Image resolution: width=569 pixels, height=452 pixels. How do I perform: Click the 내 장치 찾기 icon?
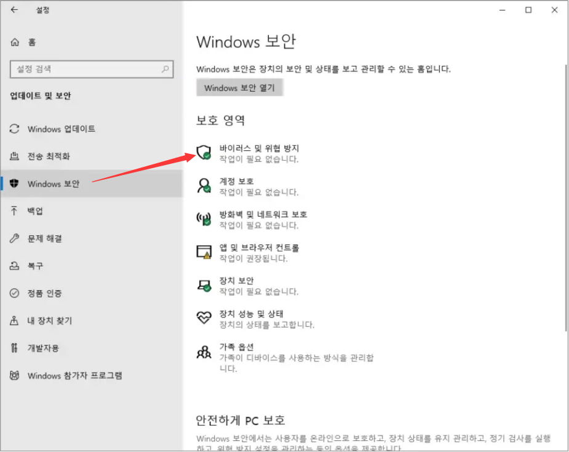pos(14,320)
